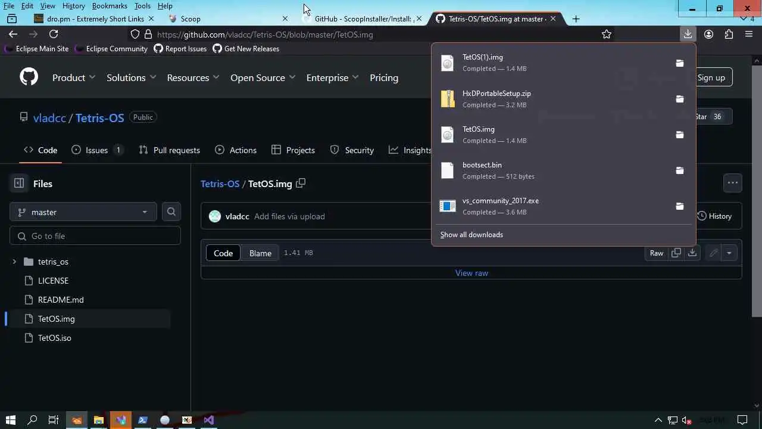Open the Solutions navigation dropdown
The width and height of the screenshot is (762, 429).
[x=131, y=77]
